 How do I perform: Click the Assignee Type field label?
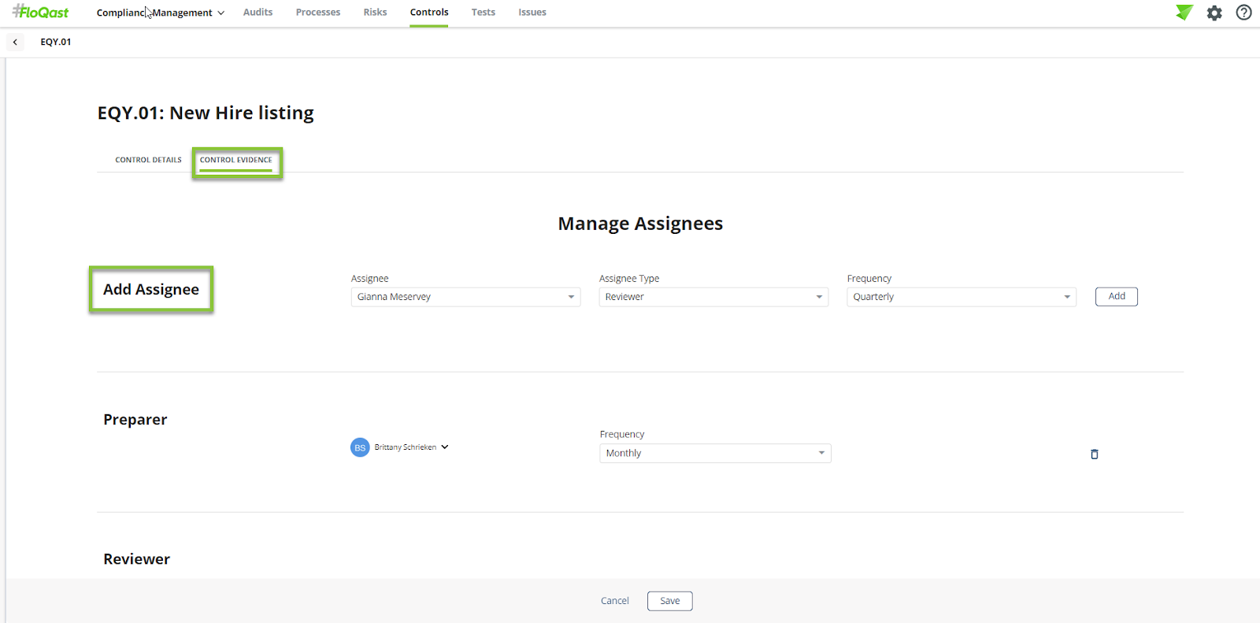pyautogui.click(x=629, y=279)
